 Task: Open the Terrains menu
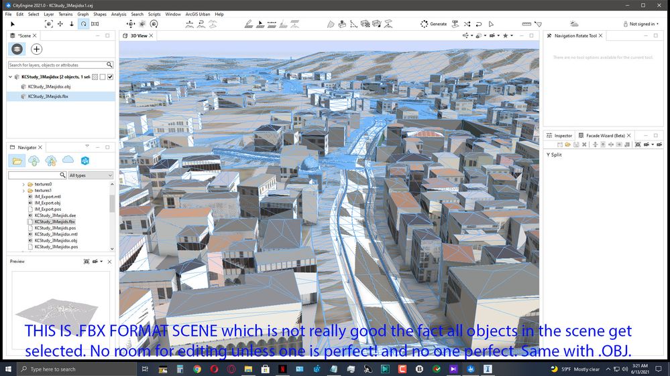(x=65, y=14)
